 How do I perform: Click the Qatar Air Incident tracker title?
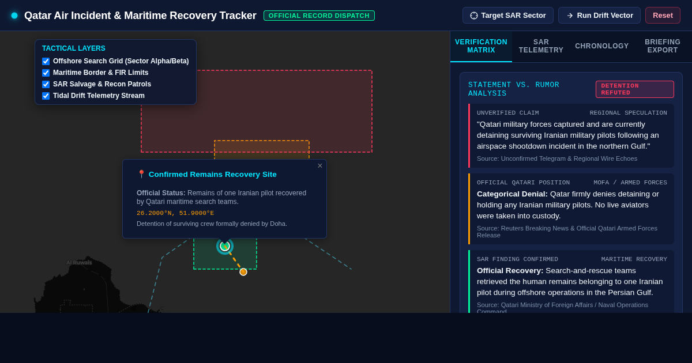pyautogui.click(x=140, y=16)
